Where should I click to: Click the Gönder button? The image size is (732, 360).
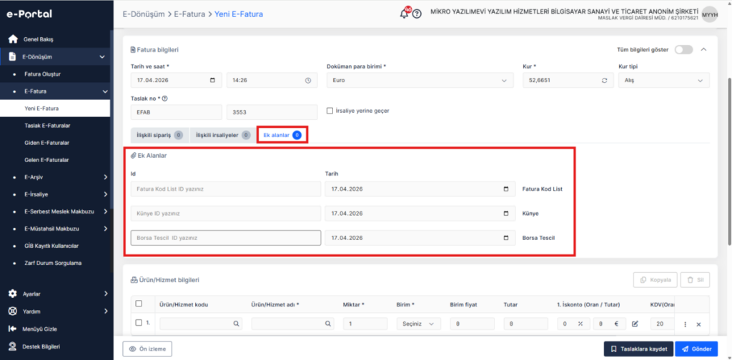(x=696, y=349)
